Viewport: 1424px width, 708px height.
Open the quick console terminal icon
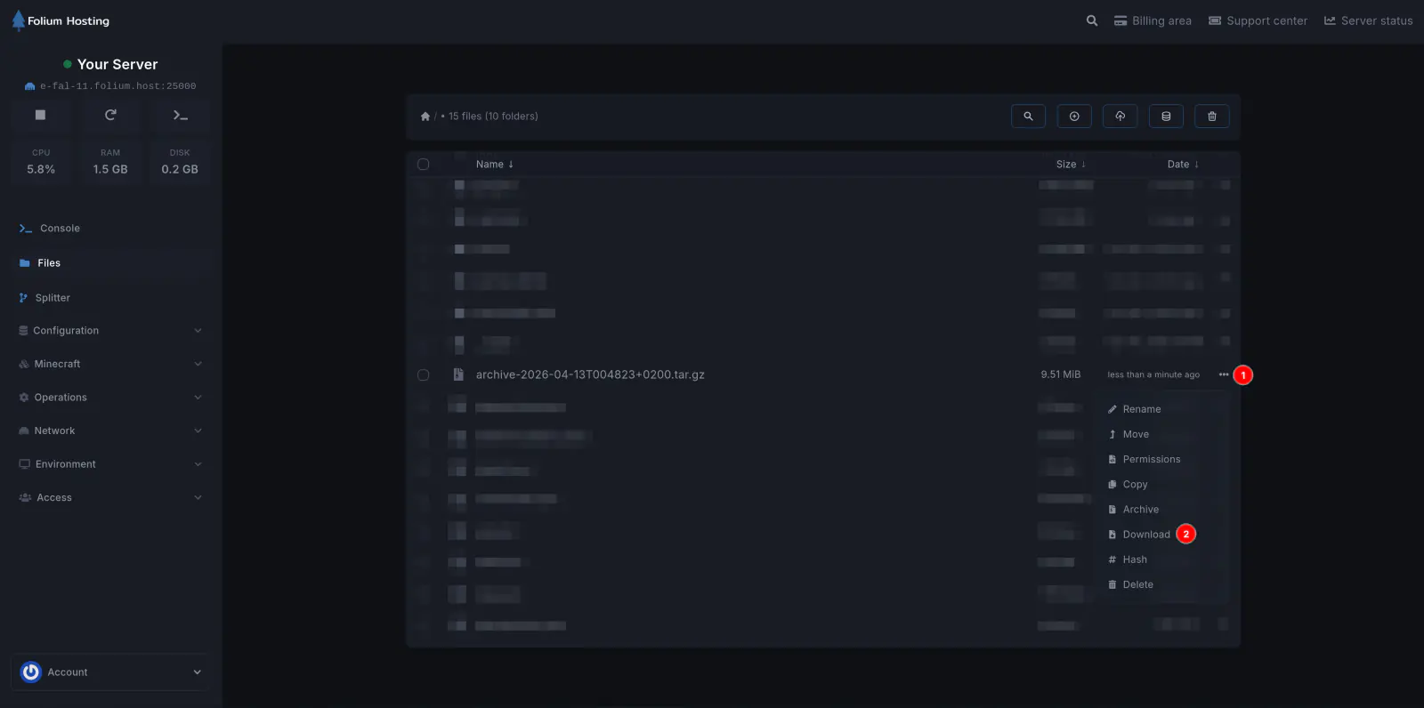click(180, 115)
